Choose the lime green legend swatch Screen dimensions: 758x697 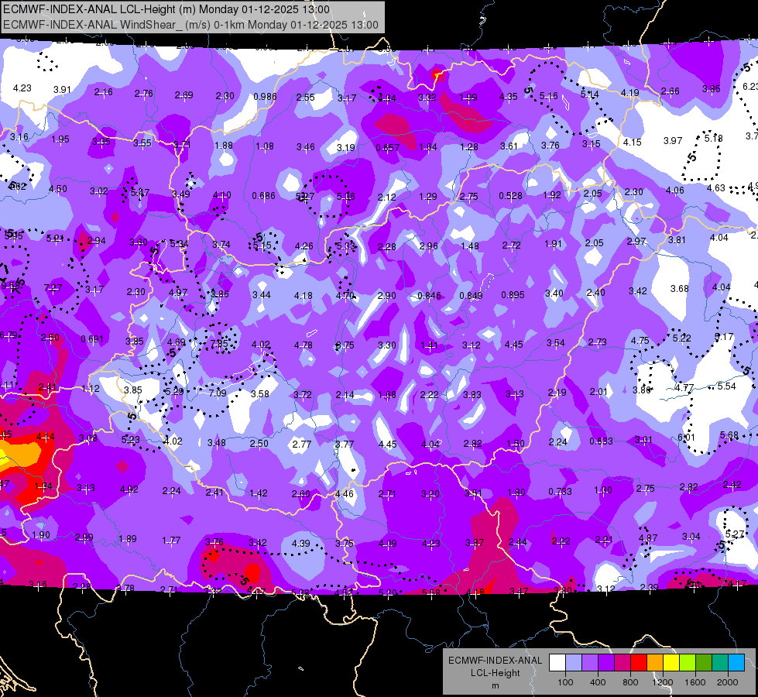[688, 663]
